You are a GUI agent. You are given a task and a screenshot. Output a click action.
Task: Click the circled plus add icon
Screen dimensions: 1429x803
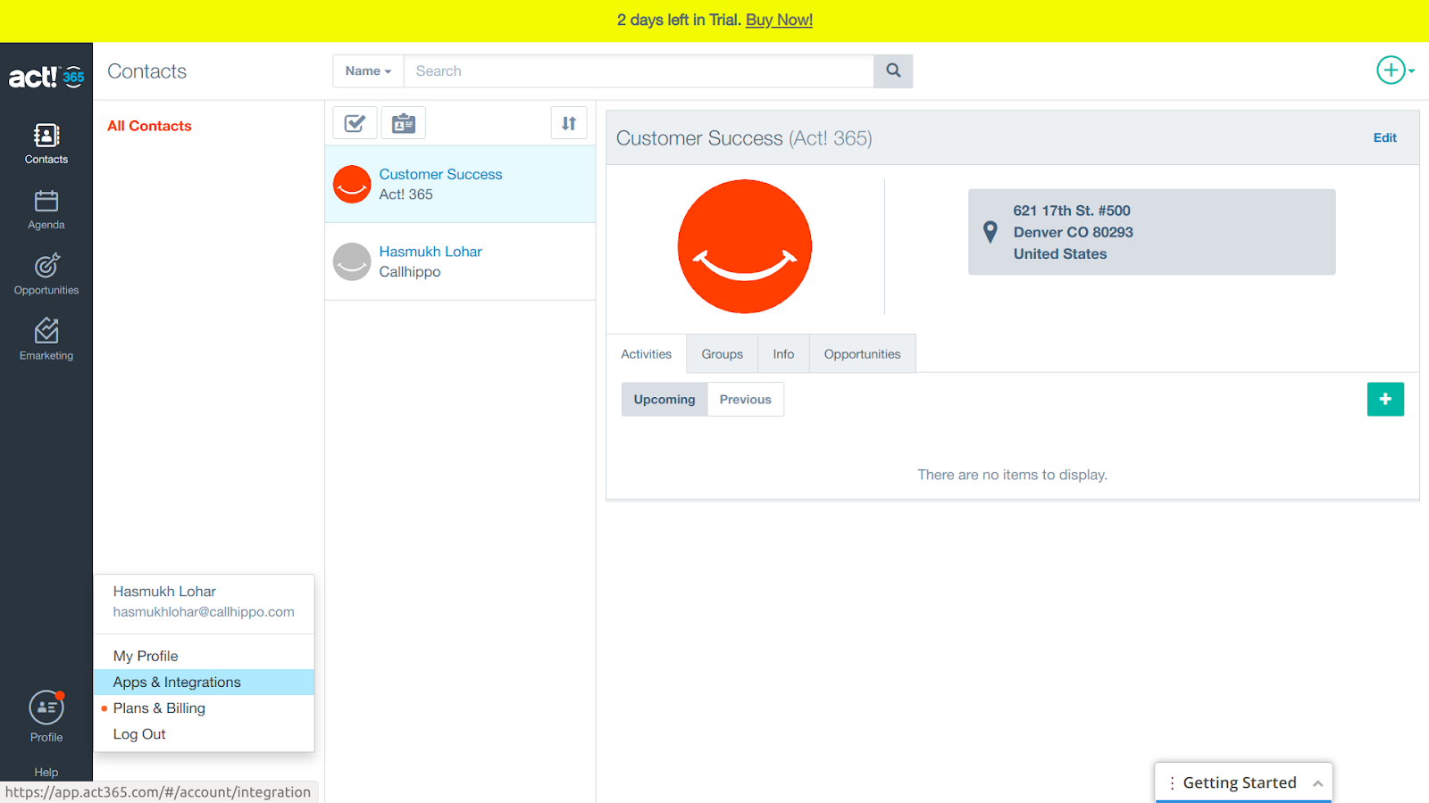[1391, 70]
